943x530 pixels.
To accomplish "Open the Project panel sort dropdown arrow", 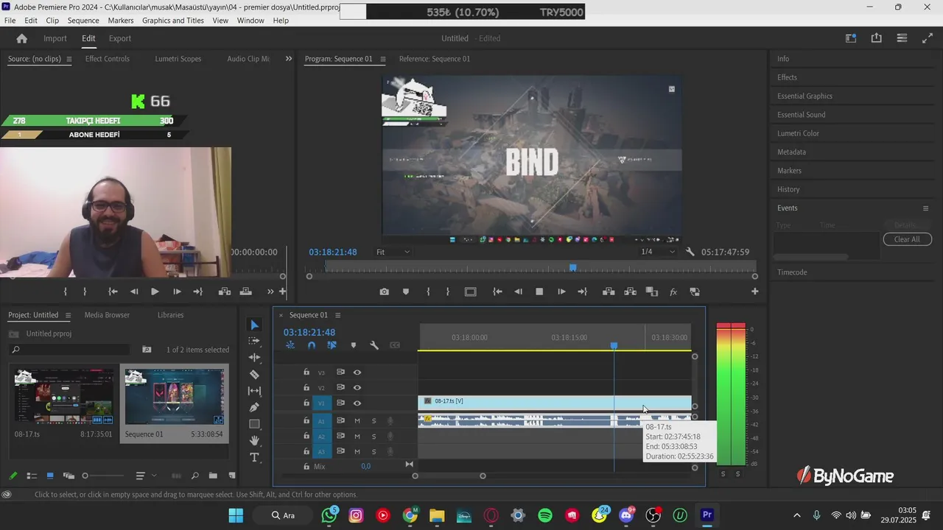I will click(x=153, y=476).
